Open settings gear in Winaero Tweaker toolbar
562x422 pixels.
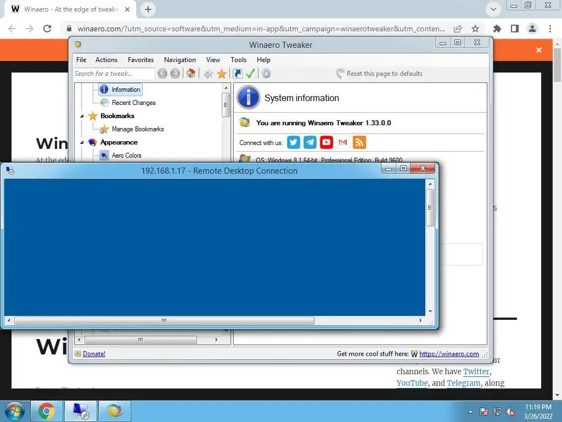click(266, 74)
